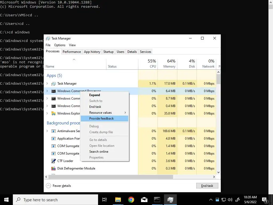Open the View menu
Screen dimensions: 273x205
pyautogui.click(x=72, y=45)
